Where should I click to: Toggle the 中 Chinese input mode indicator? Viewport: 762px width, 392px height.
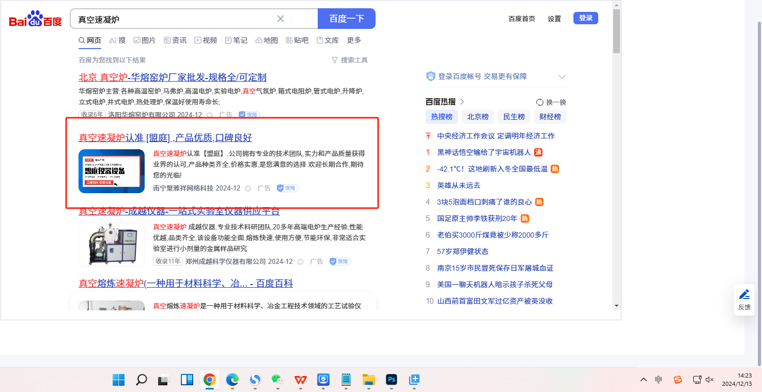point(658,380)
